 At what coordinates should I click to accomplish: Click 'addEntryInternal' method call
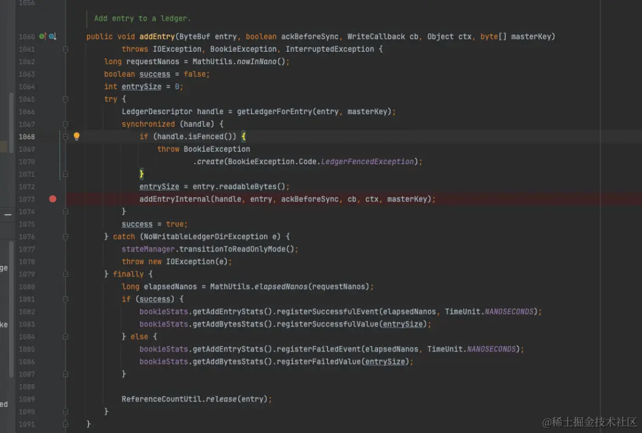174,199
